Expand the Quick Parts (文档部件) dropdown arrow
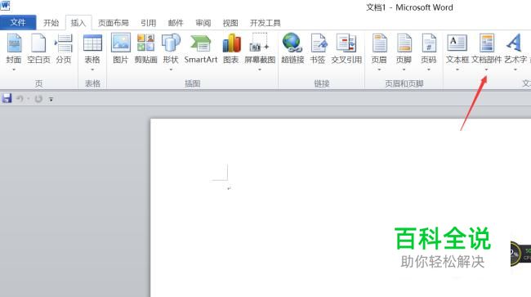Viewport: 531px width, 297px height. [487, 70]
